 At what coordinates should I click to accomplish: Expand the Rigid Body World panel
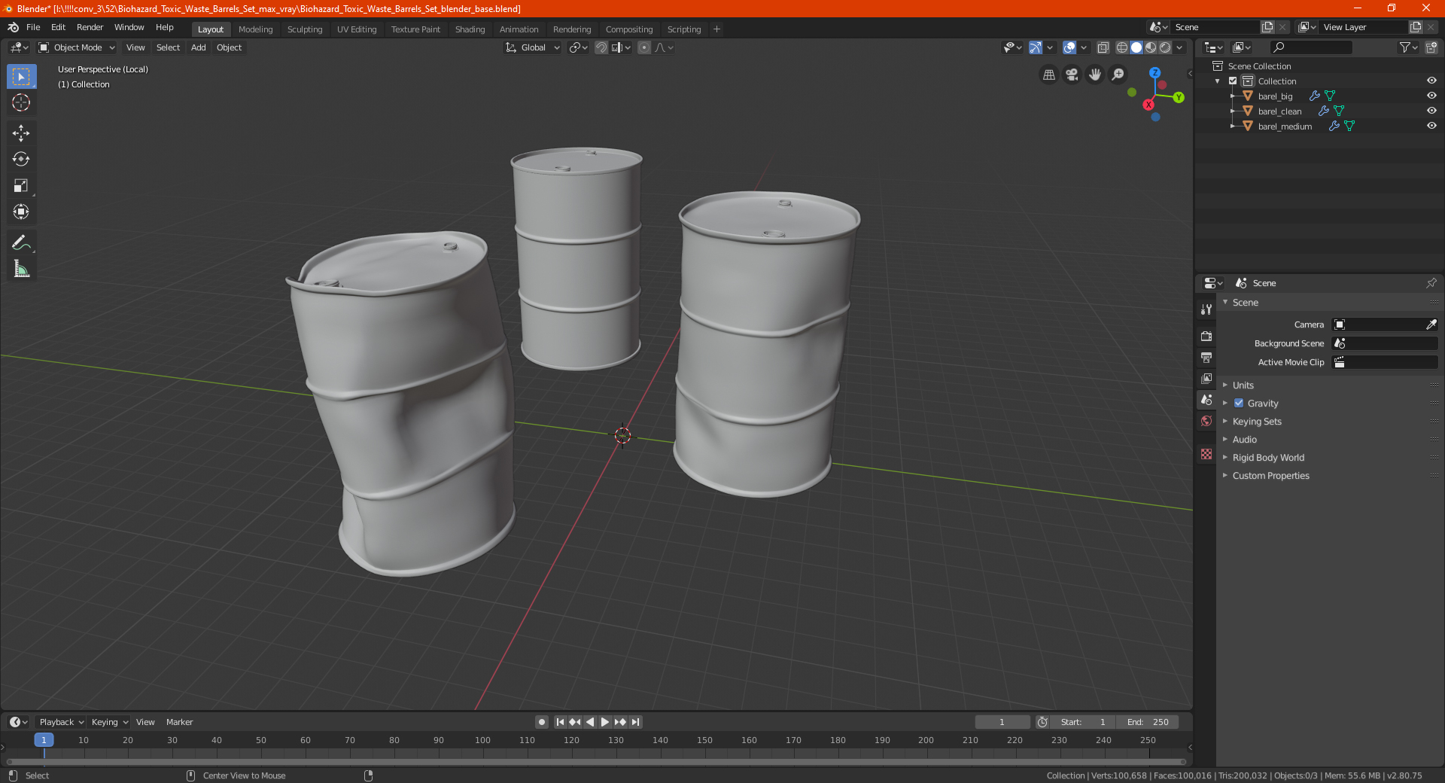(x=1268, y=458)
